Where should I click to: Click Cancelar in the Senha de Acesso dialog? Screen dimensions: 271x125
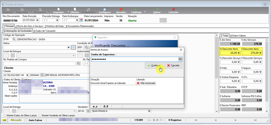tap(173, 65)
